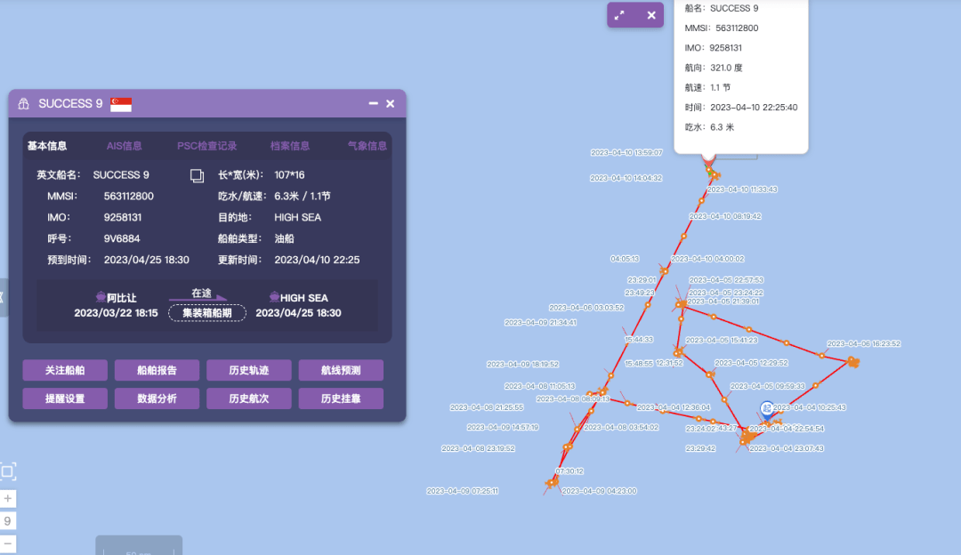Zoom out the map with the minus button
The height and width of the screenshot is (555, 961).
(8, 543)
